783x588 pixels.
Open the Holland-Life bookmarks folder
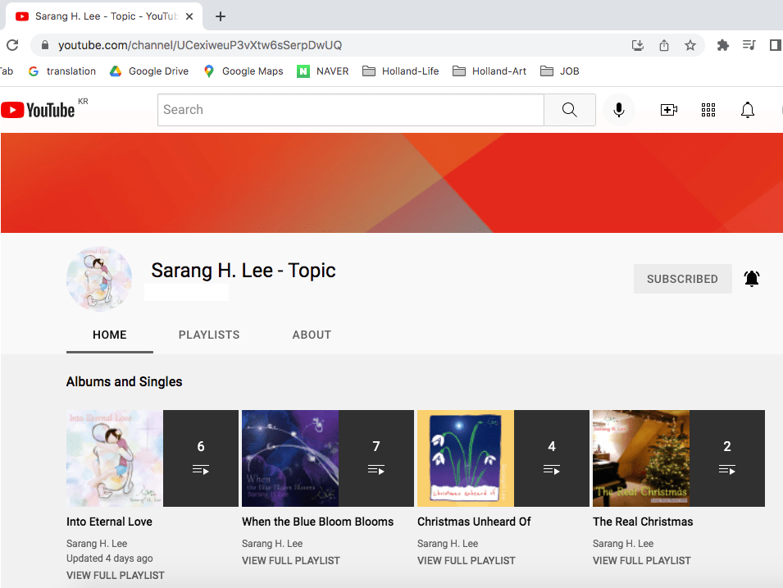401,71
